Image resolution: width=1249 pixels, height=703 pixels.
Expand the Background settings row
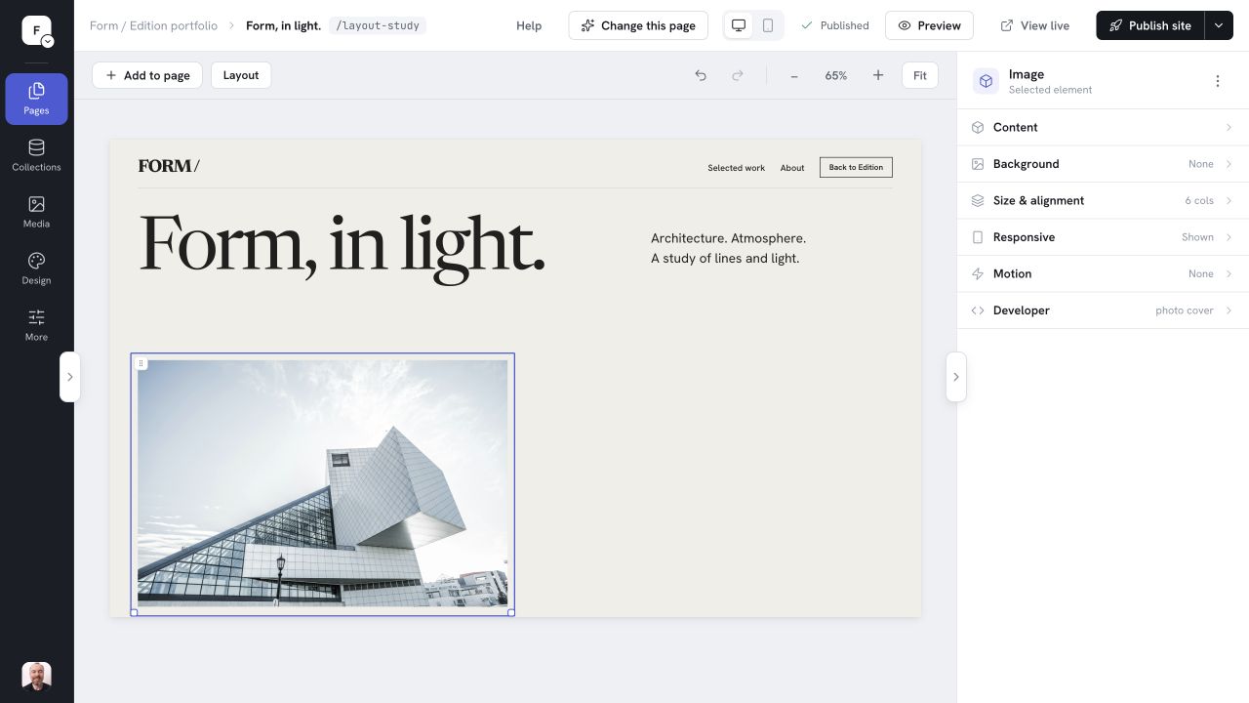point(1103,164)
